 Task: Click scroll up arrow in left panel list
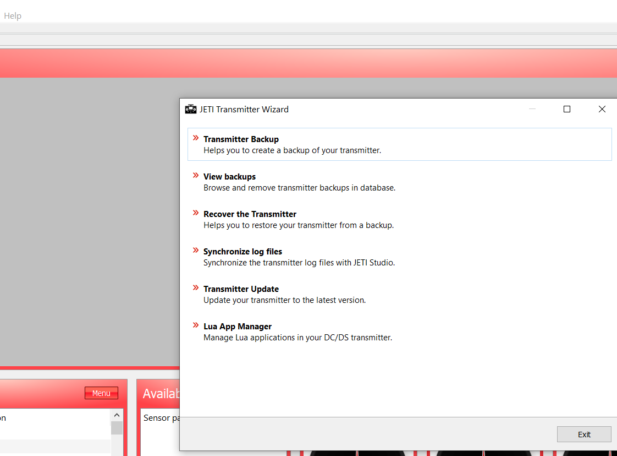click(x=117, y=415)
